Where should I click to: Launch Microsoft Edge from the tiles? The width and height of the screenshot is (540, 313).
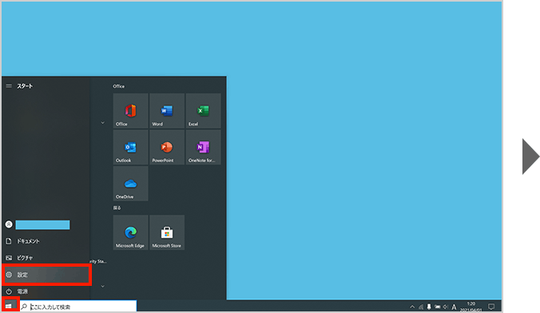[x=130, y=232]
